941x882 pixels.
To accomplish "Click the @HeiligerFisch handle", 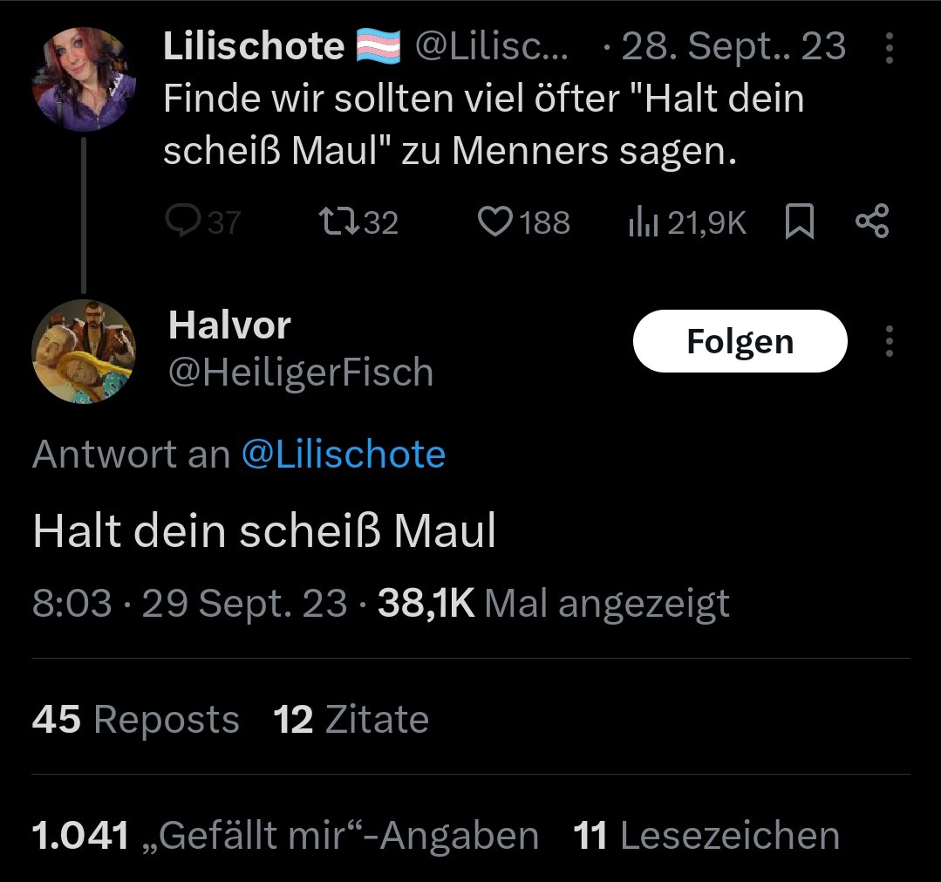I will click(x=301, y=373).
